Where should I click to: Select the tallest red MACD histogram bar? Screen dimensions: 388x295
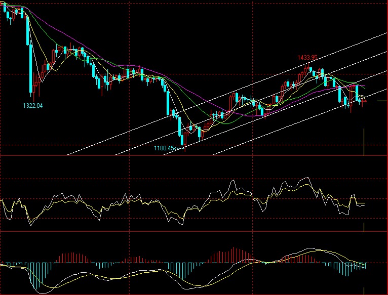point(234,255)
